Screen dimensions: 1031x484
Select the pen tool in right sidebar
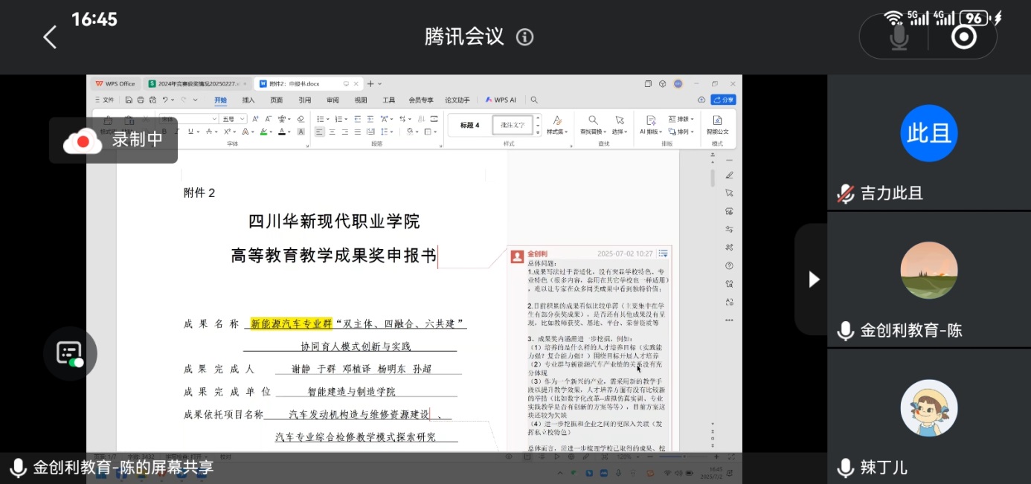(x=729, y=175)
